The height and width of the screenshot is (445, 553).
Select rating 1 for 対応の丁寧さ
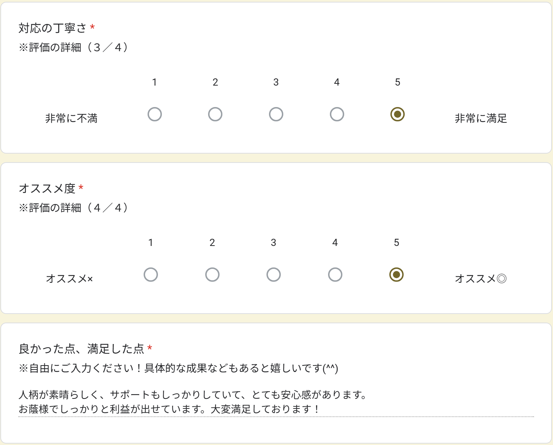tap(155, 115)
